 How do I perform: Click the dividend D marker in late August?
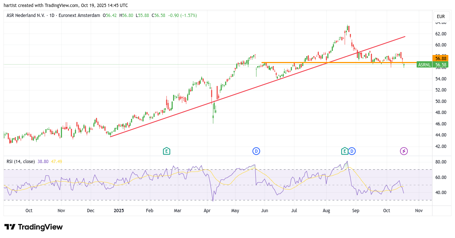pos(352,151)
